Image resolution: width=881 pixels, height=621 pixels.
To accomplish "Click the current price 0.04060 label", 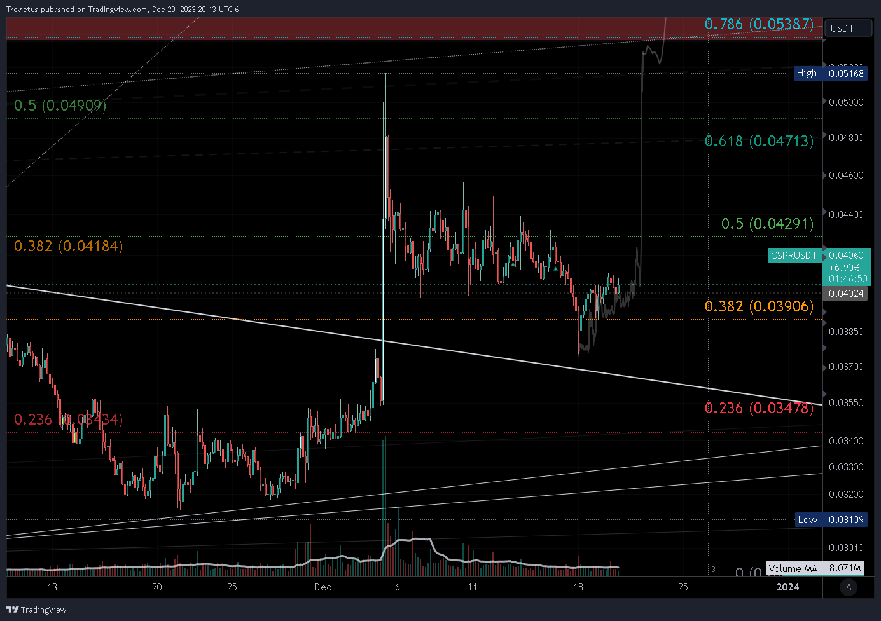I will coord(846,255).
